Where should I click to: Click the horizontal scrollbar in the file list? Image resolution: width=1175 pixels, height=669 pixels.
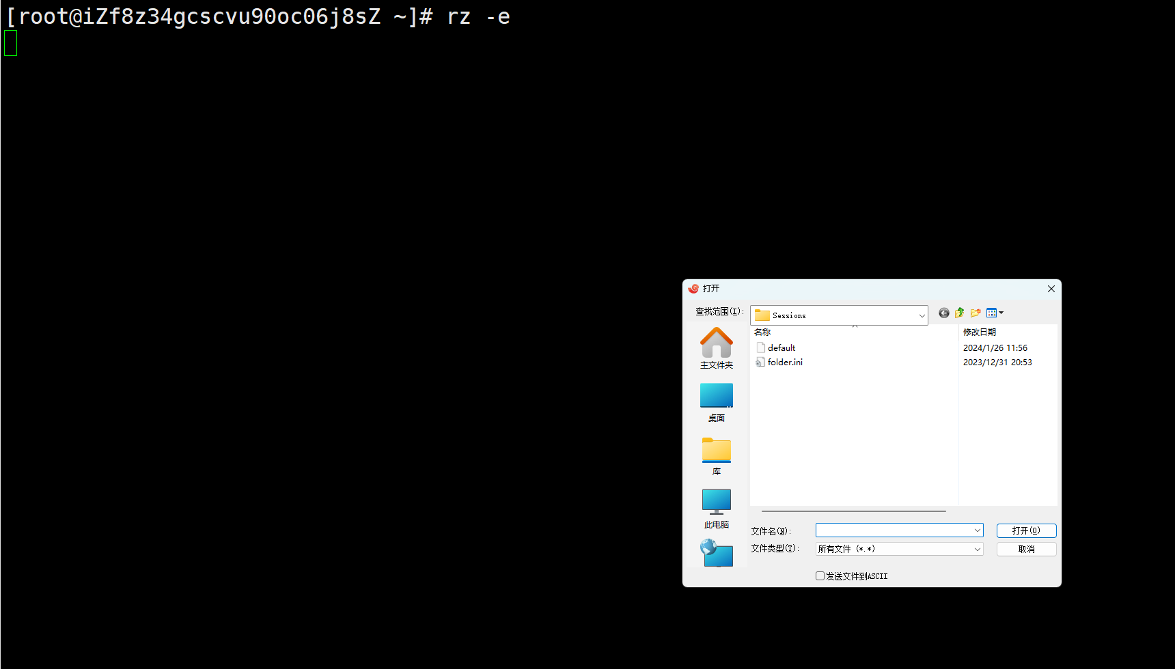tap(854, 511)
